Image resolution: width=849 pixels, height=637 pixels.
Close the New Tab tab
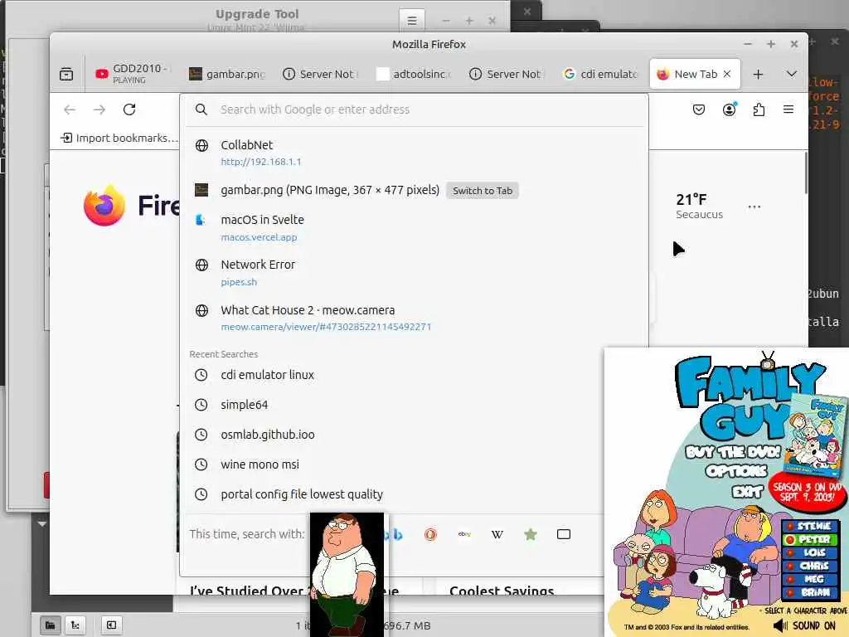[x=727, y=74]
